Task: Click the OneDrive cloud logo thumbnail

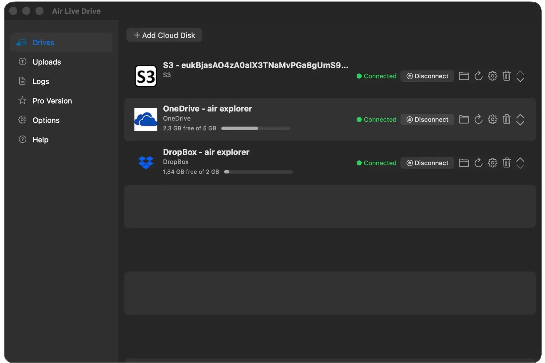Action: coord(146,119)
